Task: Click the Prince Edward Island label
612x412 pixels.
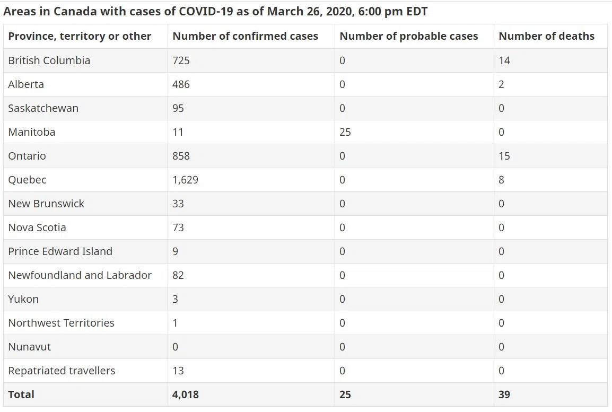Action: click(x=60, y=251)
